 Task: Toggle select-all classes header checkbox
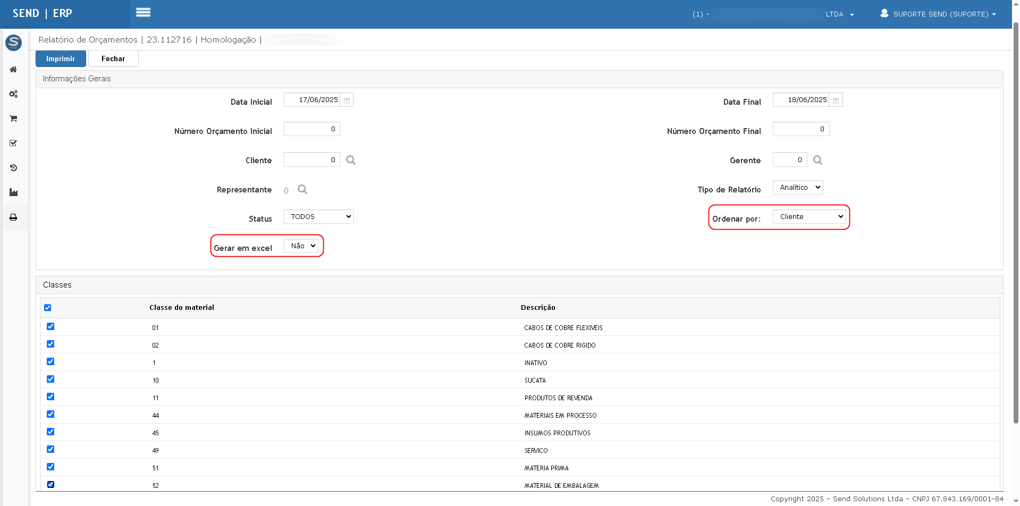tap(48, 308)
